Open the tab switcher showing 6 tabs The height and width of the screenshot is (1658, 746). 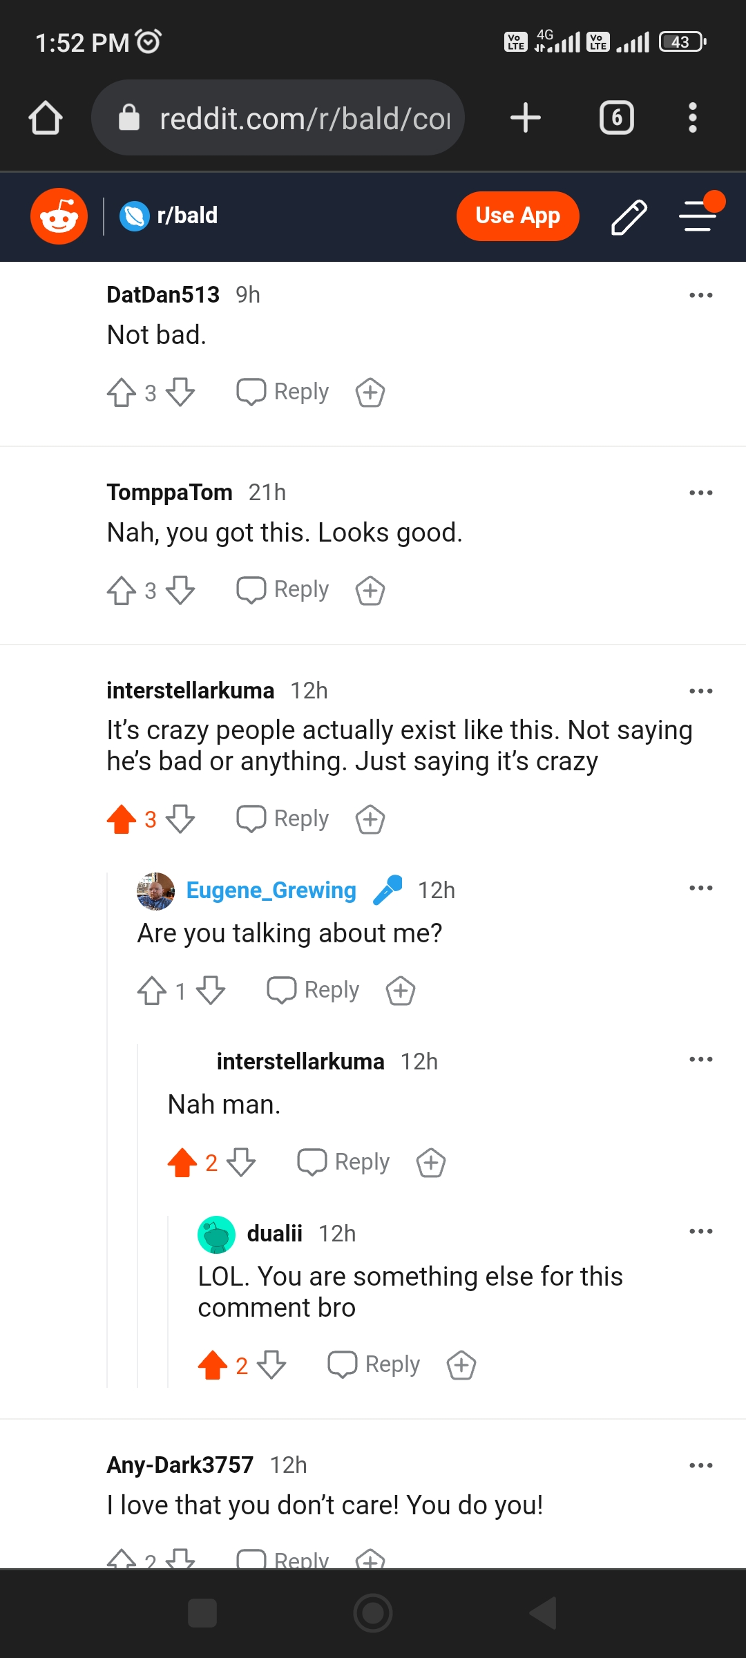617,117
